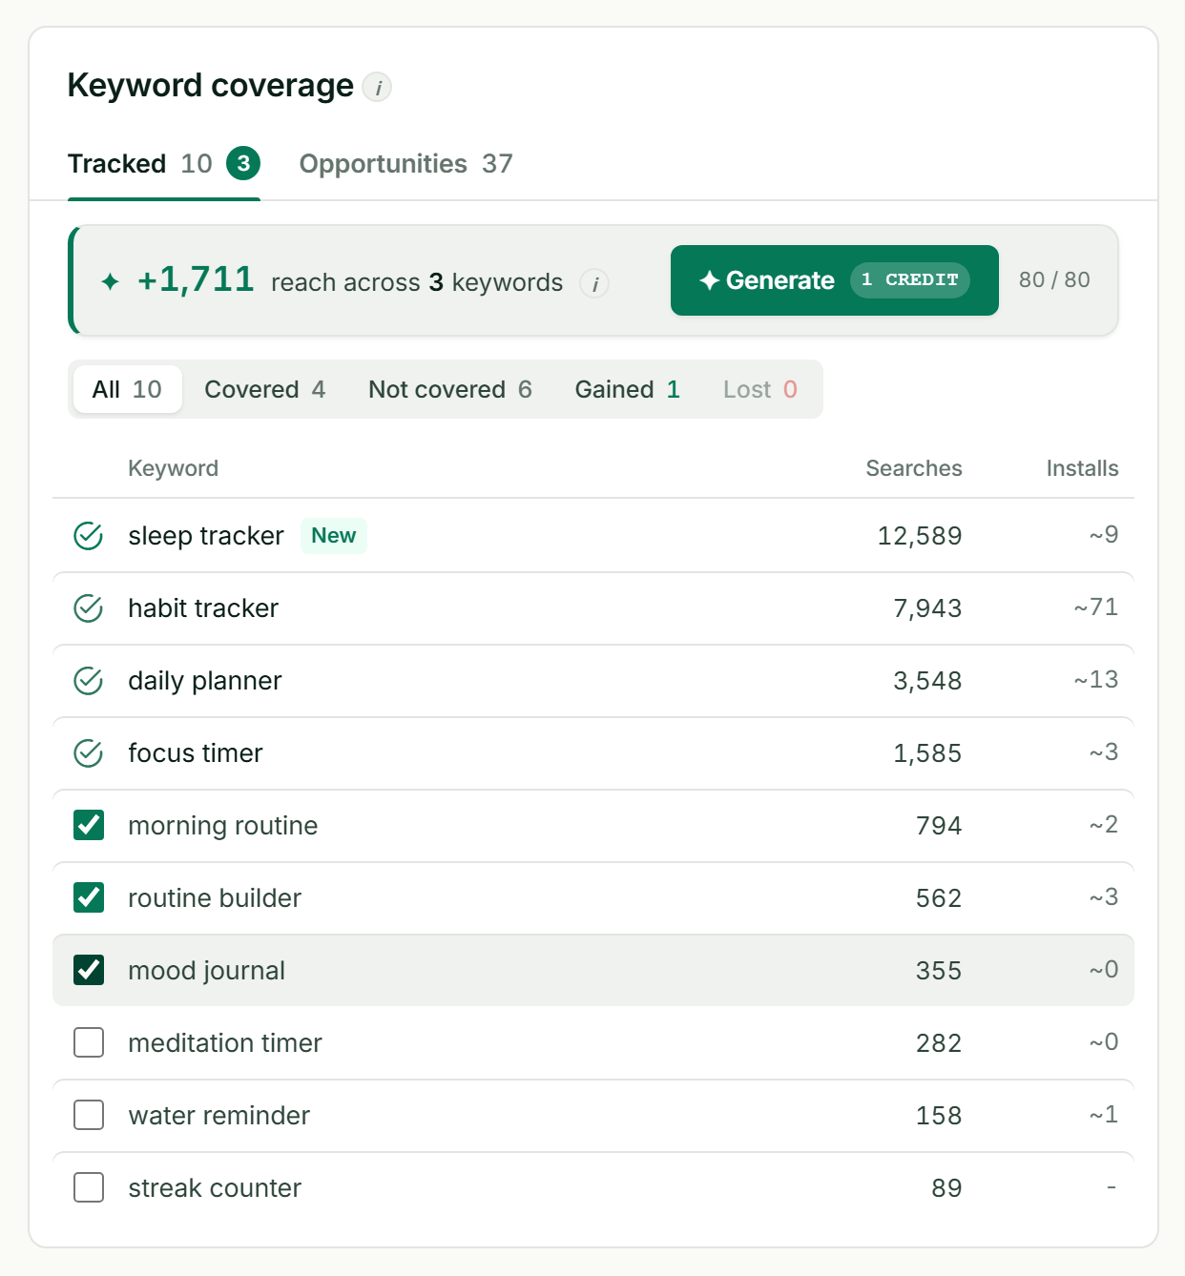Select the All 10 filter

tap(127, 389)
